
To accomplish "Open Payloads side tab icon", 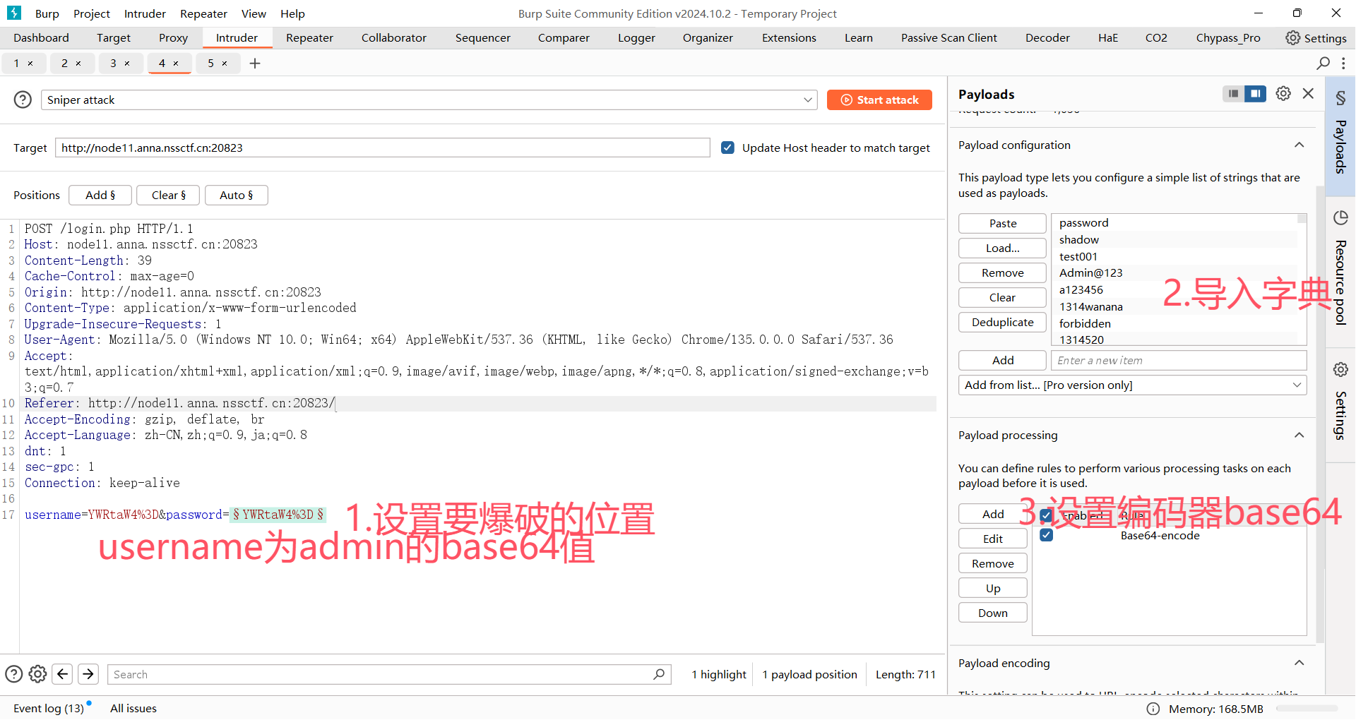I will tap(1340, 98).
